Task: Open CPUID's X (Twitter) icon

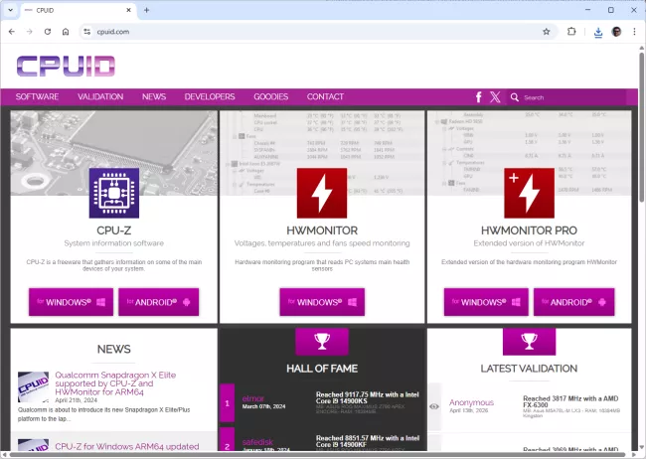Action: pyautogui.click(x=495, y=97)
